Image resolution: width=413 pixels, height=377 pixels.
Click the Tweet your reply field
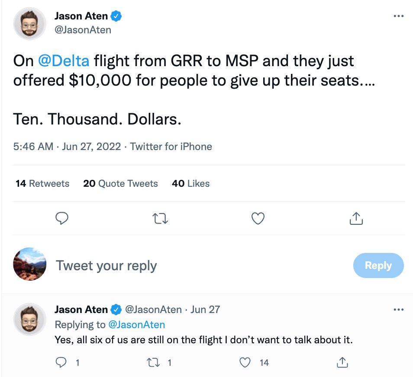(x=106, y=265)
